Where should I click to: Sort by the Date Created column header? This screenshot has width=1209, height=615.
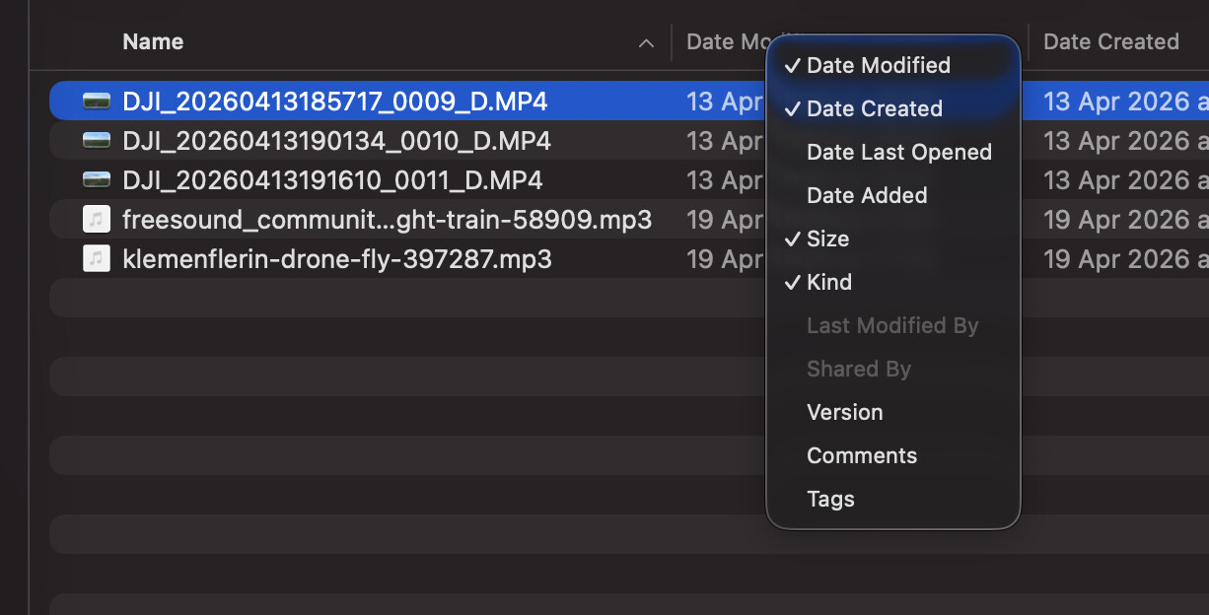coord(1111,41)
